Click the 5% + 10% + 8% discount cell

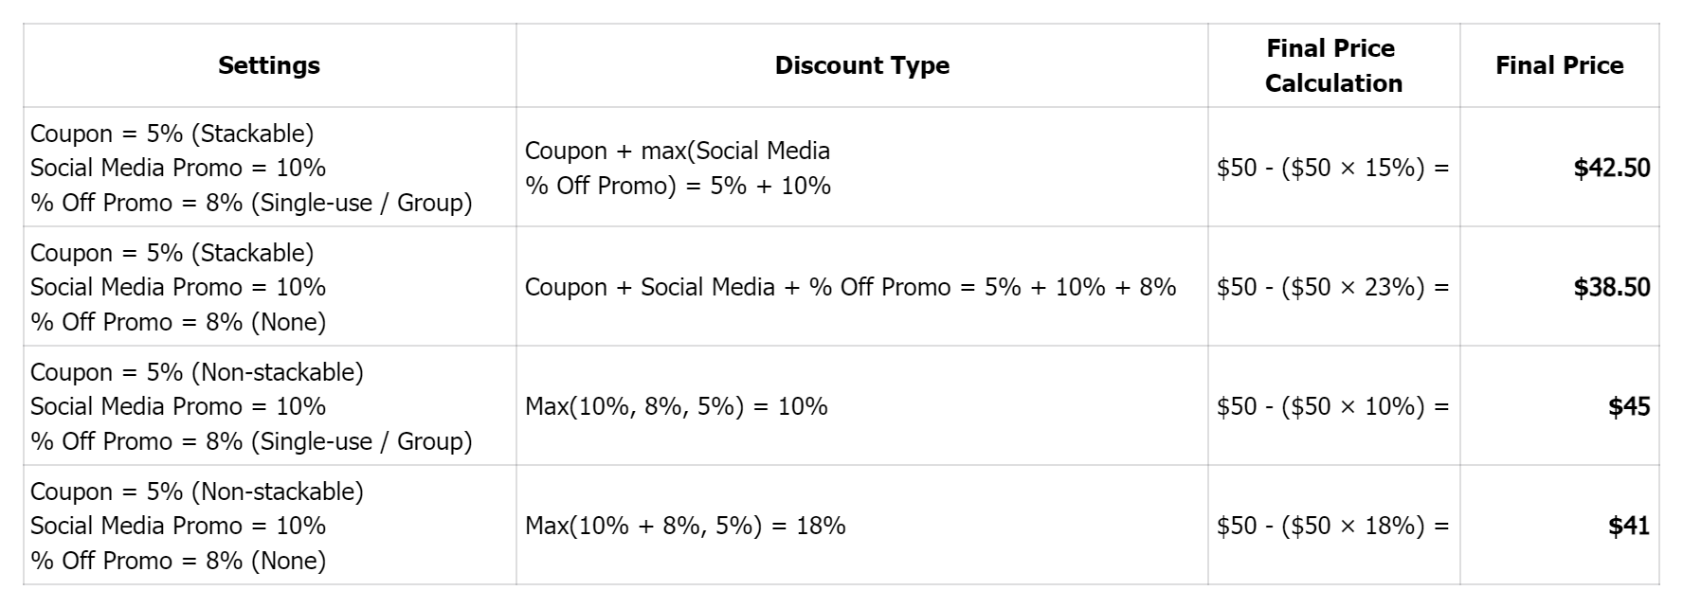862,287
